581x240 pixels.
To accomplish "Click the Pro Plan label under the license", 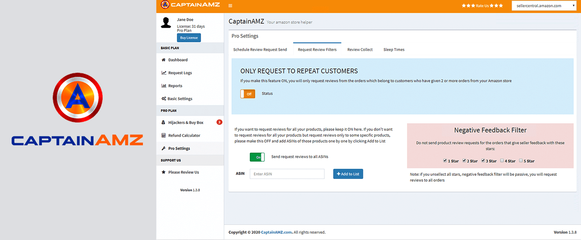I will 184,31.
